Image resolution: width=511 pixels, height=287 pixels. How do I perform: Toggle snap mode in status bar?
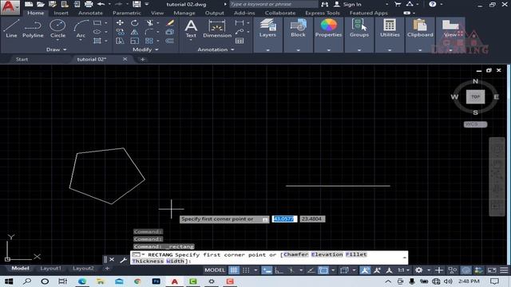click(246, 270)
